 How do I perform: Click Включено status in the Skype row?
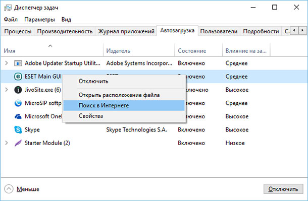coord(191,129)
